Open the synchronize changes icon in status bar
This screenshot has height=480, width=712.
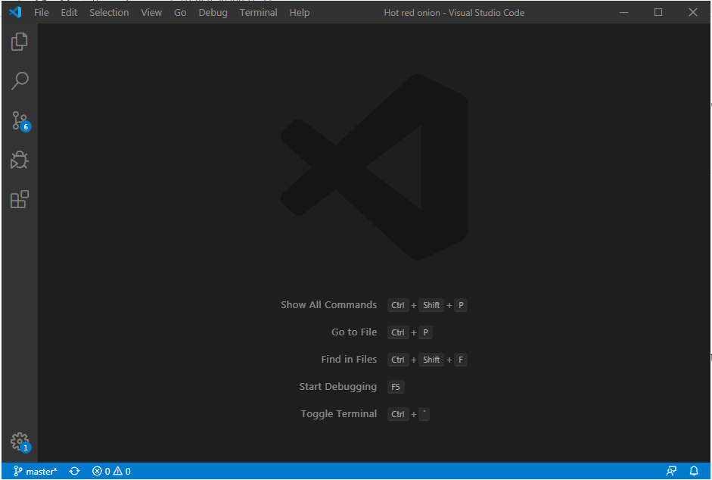(x=74, y=471)
